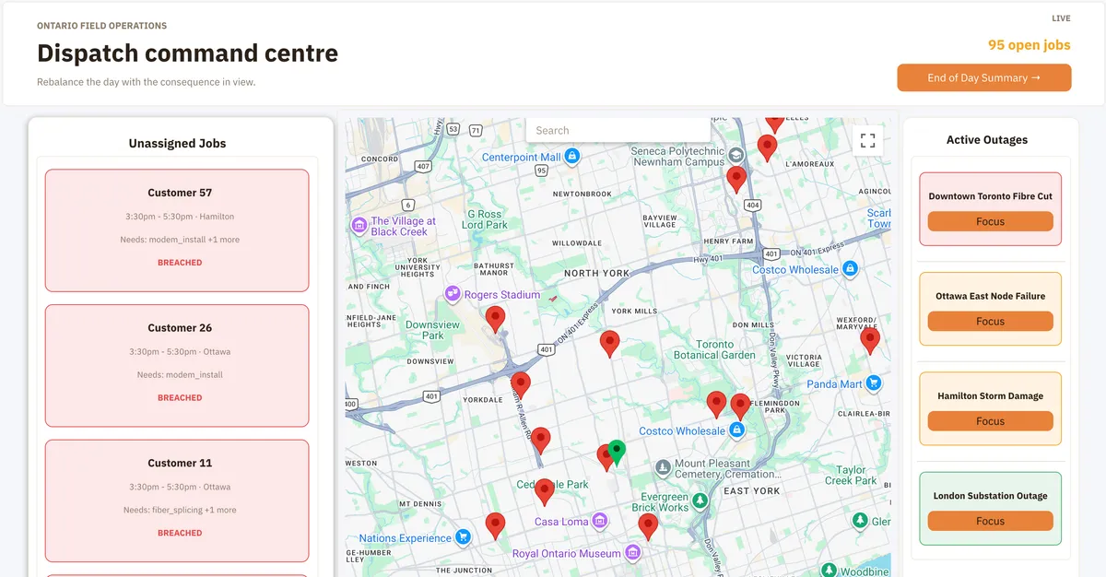The width and height of the screenshot is (1106, 577).
Task: Open the Customer 57 job card
Action: 177,230
